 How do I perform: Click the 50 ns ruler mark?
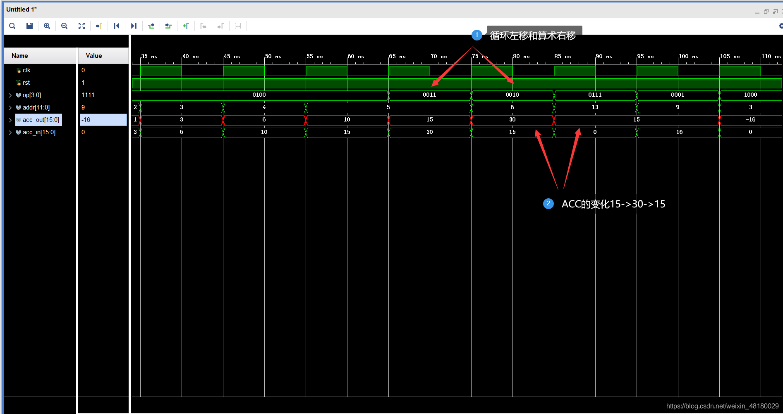[273, 57]
